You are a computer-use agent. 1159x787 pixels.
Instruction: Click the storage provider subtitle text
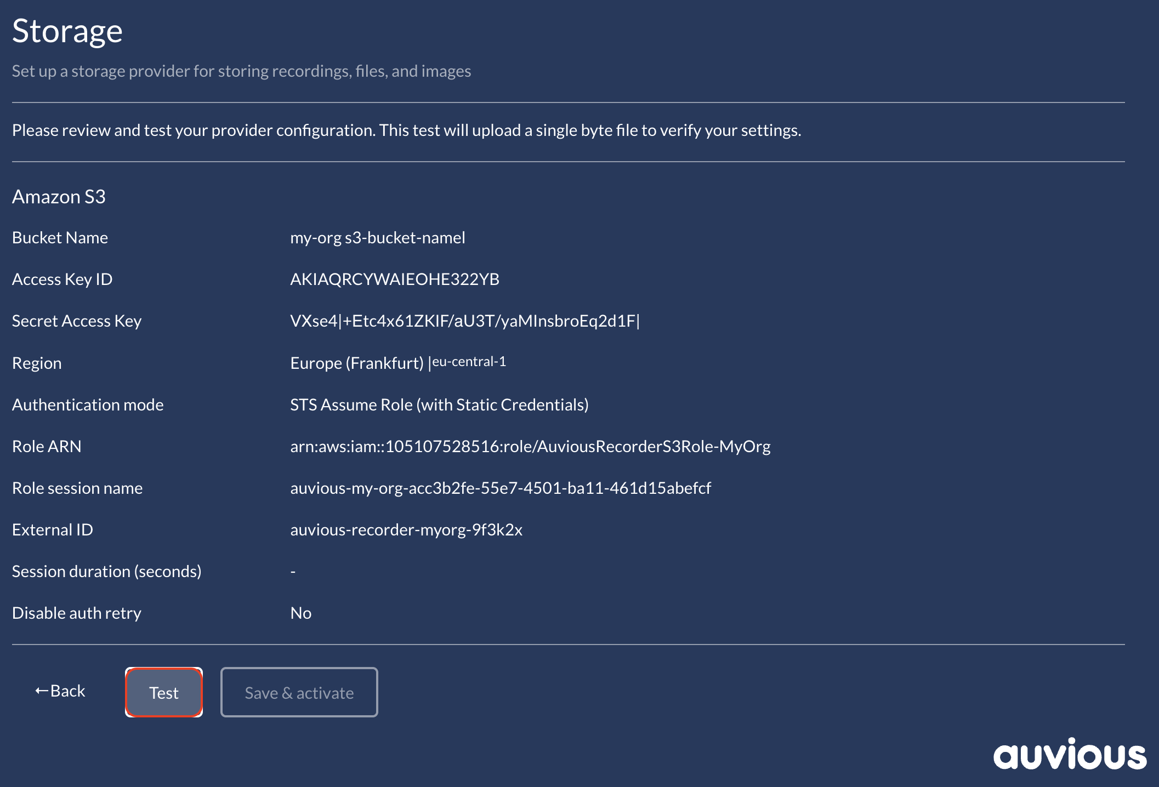pos(241,71)
